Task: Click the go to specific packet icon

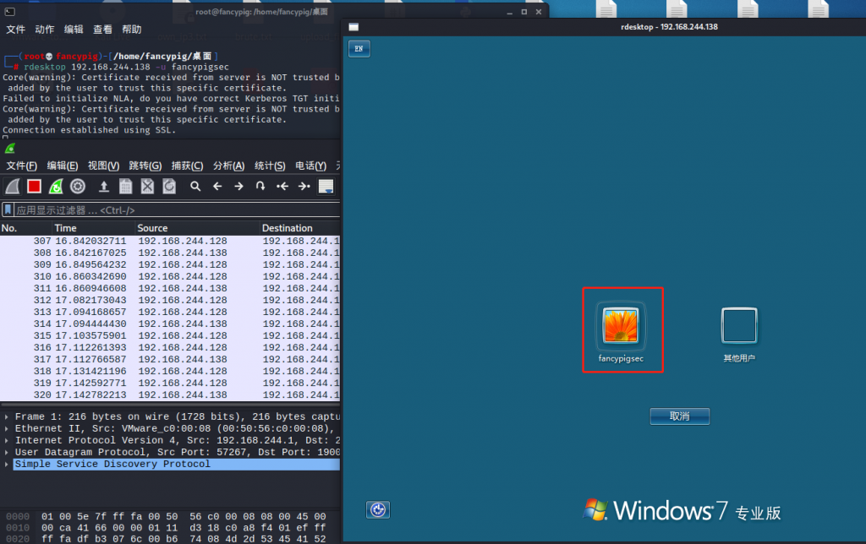Action: point(260,187)
